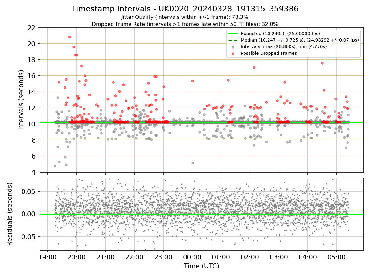This screenshot has width=370, height=277.
Task: Click the dashed green Median line sample in legend
Action: click(x=233, y=40)
